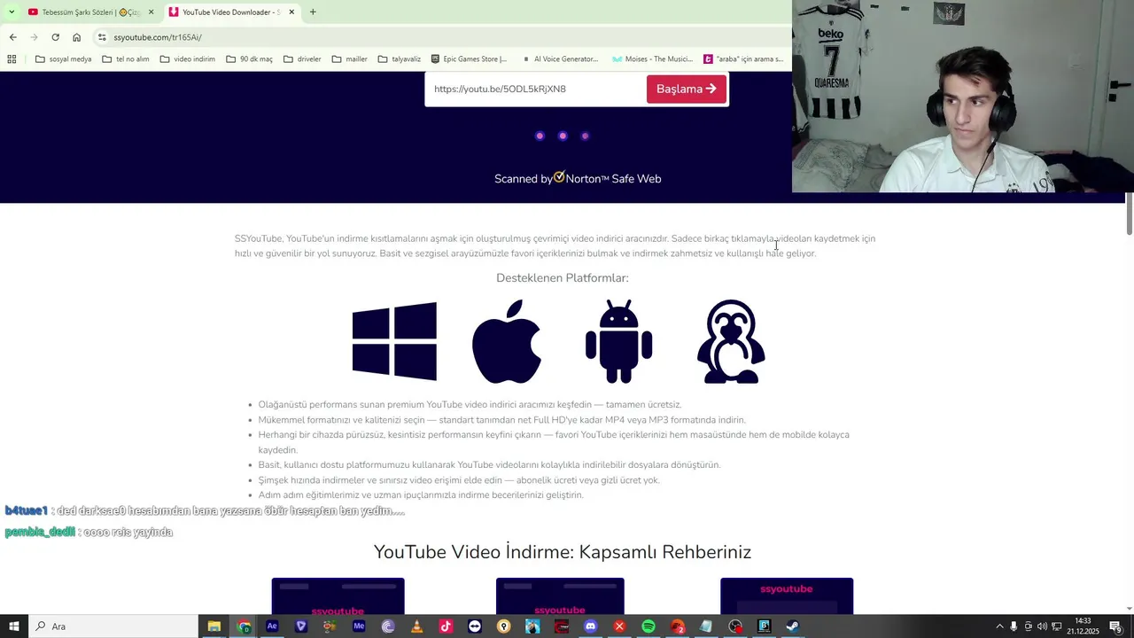
Task: Click the taskbar search box Ara
Action: click(113, 626)
